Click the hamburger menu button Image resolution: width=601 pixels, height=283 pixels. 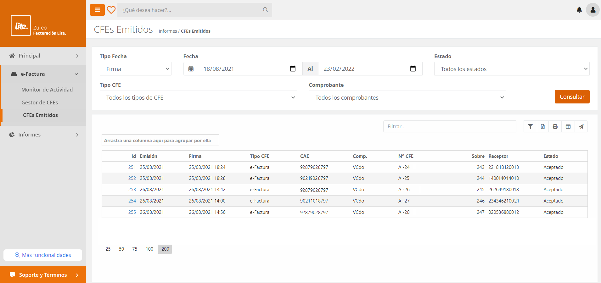point(97,10)
